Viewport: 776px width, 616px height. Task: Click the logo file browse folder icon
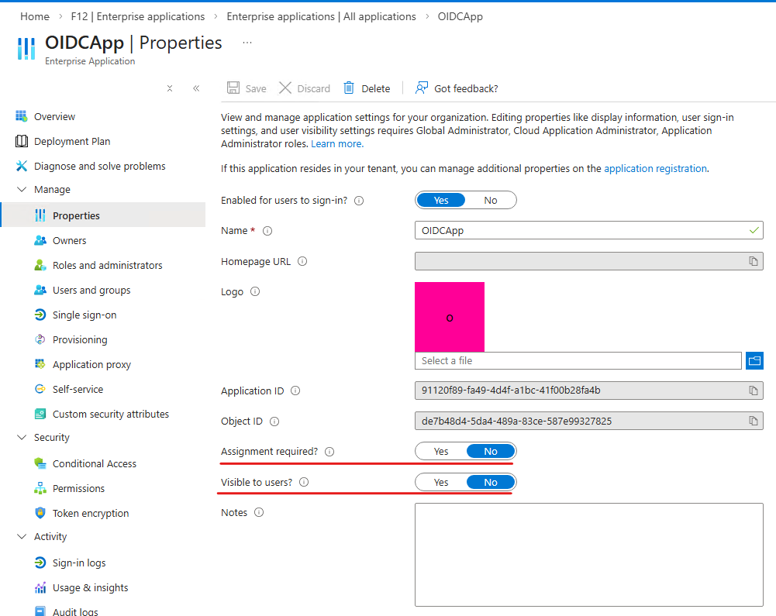click(x=754, y=361)
